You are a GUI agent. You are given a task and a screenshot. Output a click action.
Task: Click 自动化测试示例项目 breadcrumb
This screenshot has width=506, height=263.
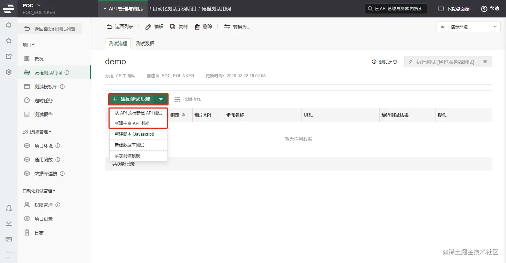(x=174, y=9)
